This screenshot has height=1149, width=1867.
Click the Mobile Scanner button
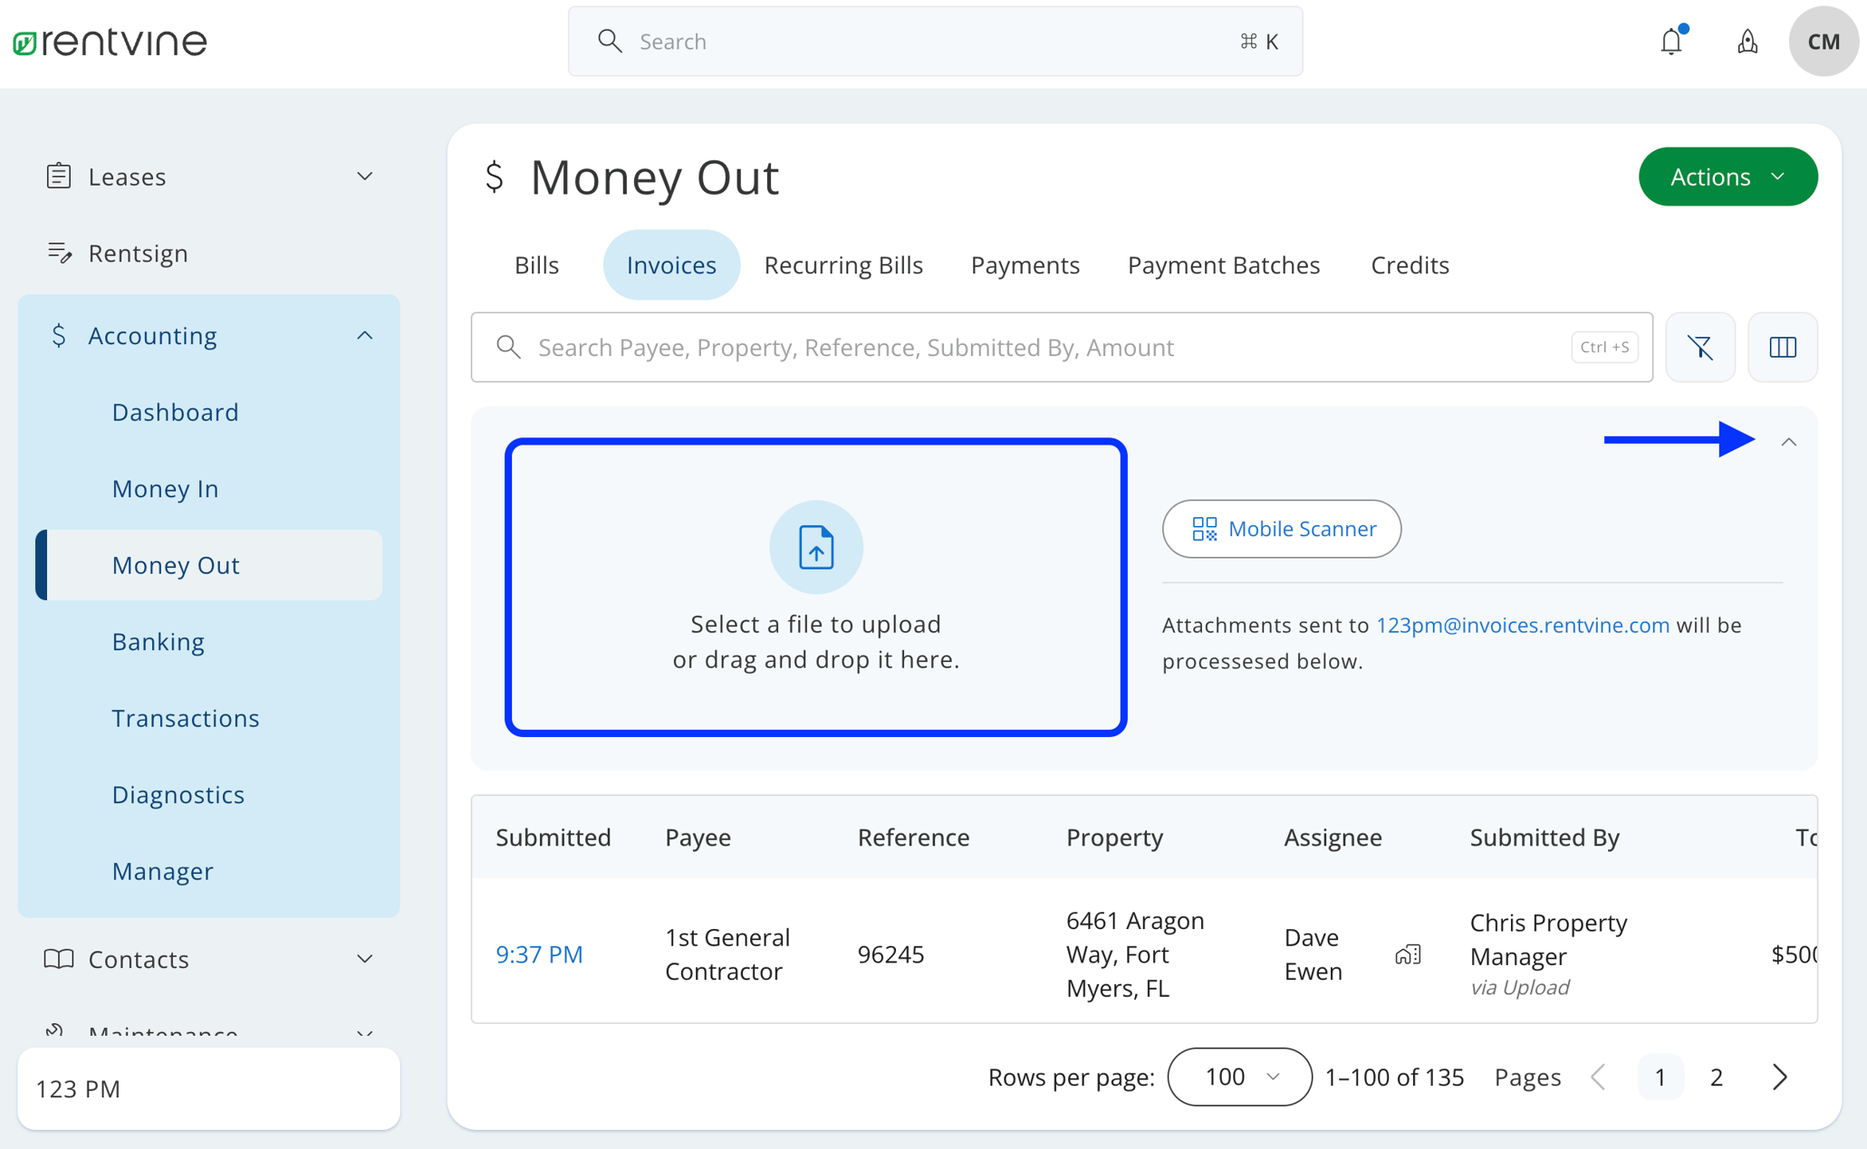tap(1281, 529)
